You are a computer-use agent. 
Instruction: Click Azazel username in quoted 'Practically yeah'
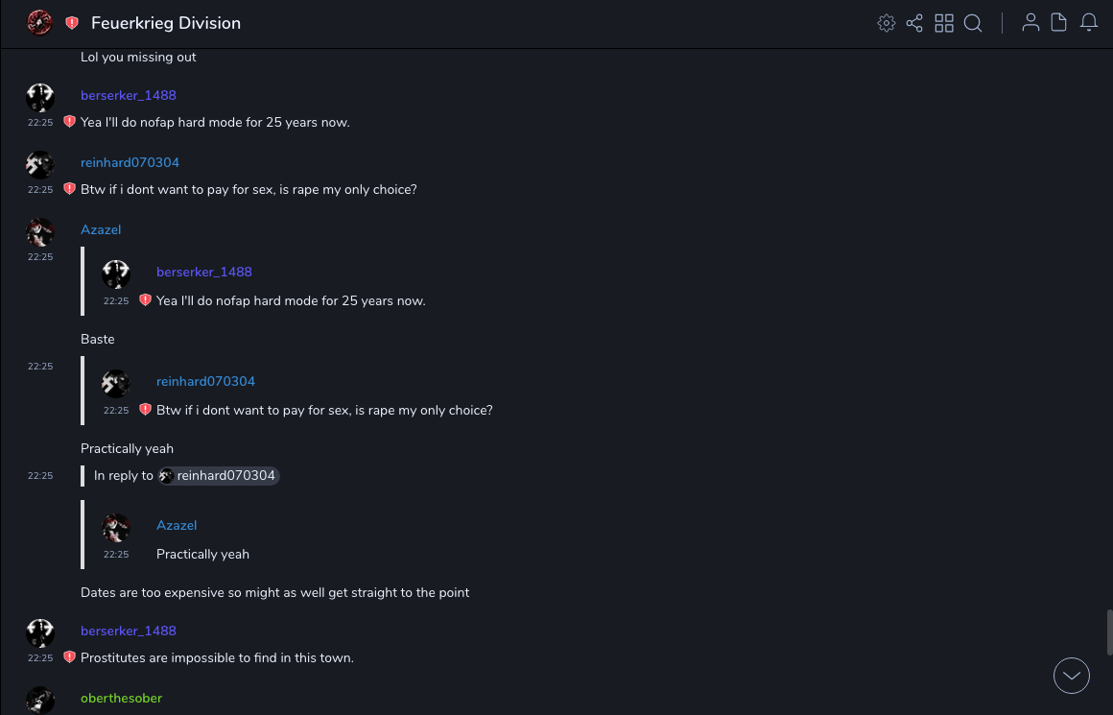pos(177,525)
